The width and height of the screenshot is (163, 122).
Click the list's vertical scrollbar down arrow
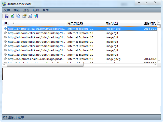(x=159, y=61)
